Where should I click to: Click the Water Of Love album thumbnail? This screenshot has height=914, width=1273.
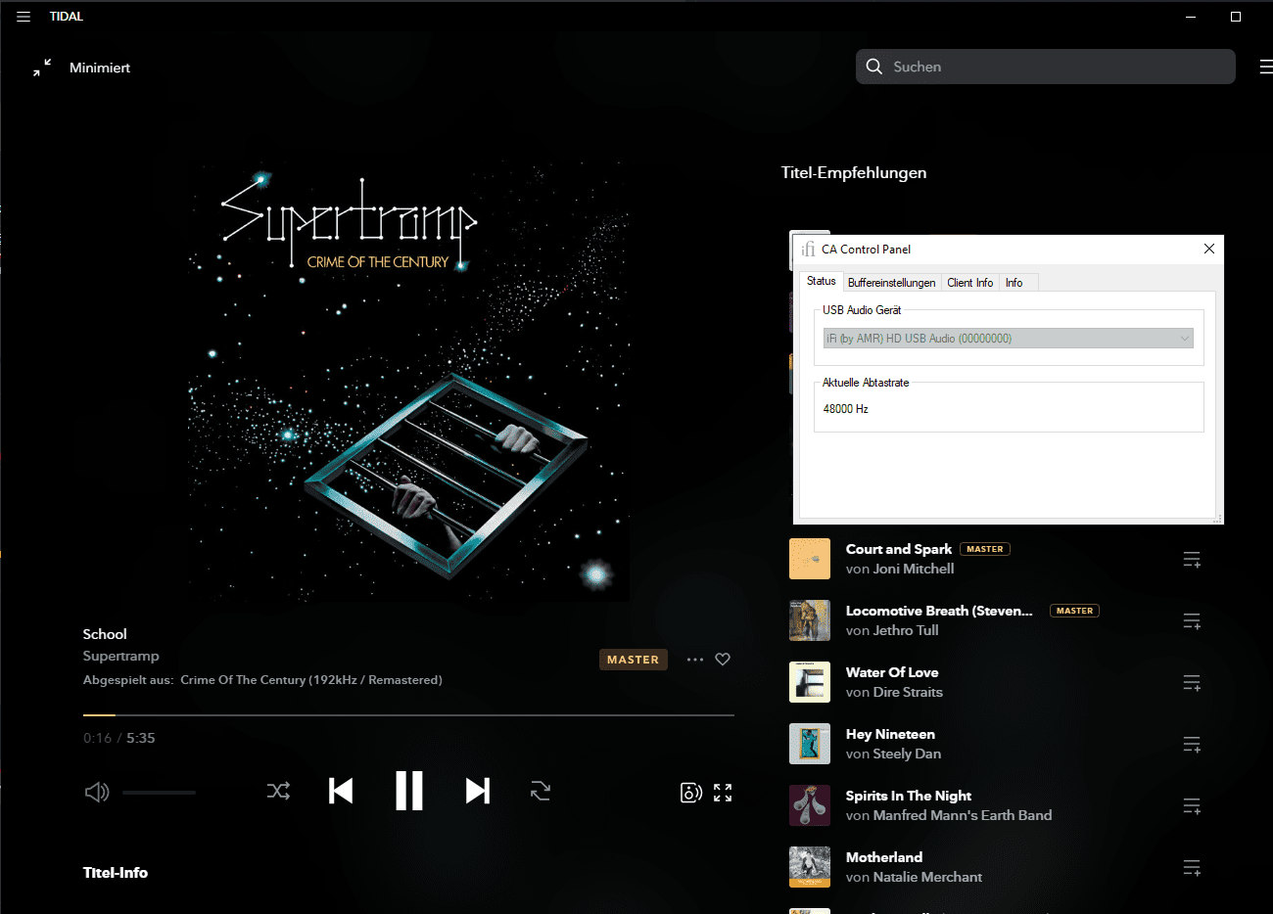810,682
